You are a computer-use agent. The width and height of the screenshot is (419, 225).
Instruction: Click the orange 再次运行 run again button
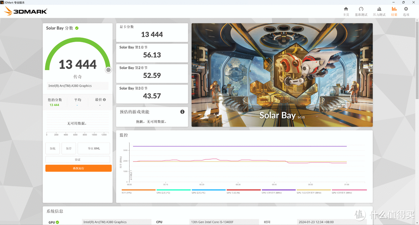click(78, 168)
